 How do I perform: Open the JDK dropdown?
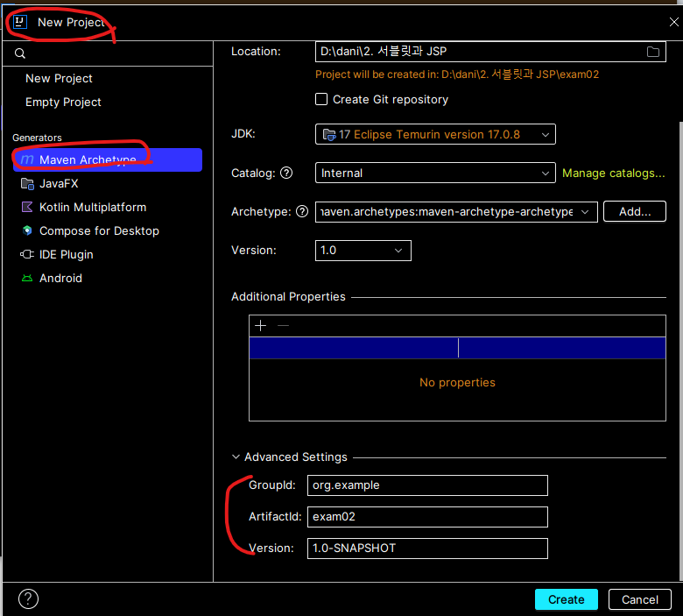point(435,134)
